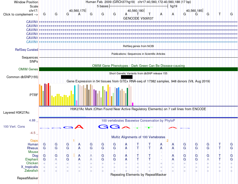
Task: Click the black Common dbSNP variant block
Action: 127,77
